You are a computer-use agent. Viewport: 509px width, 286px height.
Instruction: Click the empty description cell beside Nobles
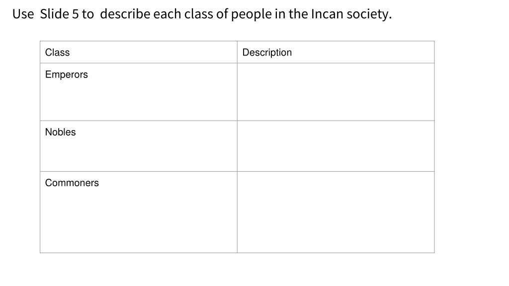coord(336,146)
